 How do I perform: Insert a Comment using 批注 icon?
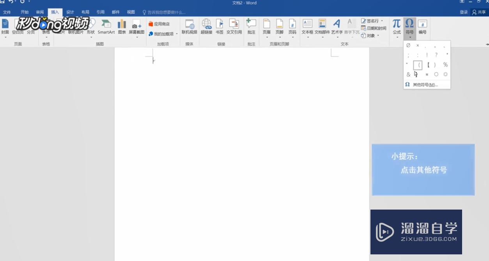251,26
